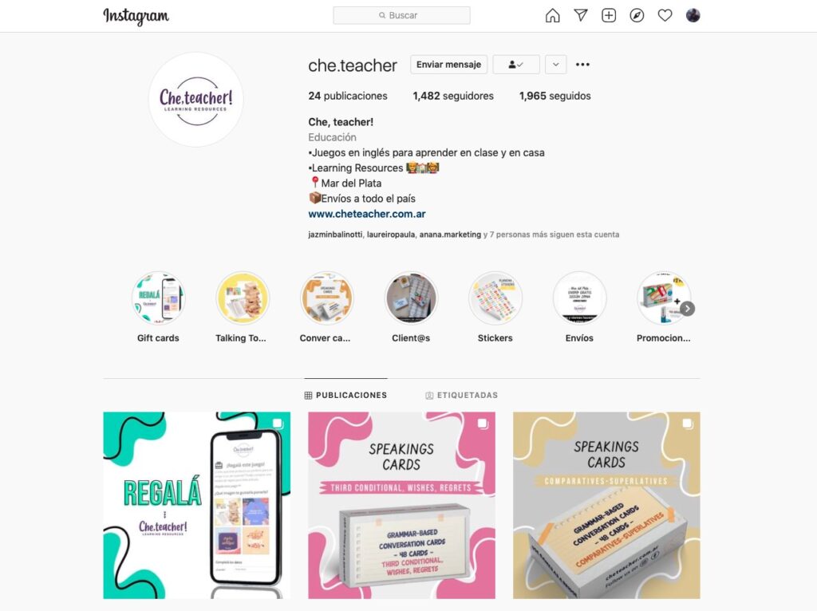Viewport: 817px width, 611px height.
Task: Click the Instagram logo
Action: coord(136,16)
